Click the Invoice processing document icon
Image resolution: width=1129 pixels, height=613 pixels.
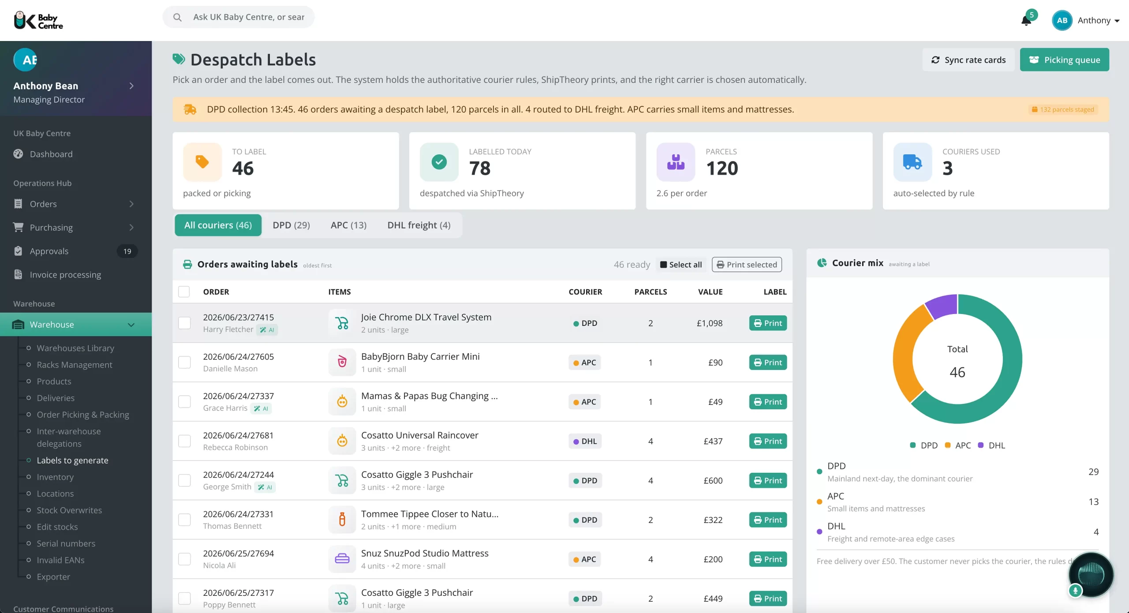click(x=18, y=274)
